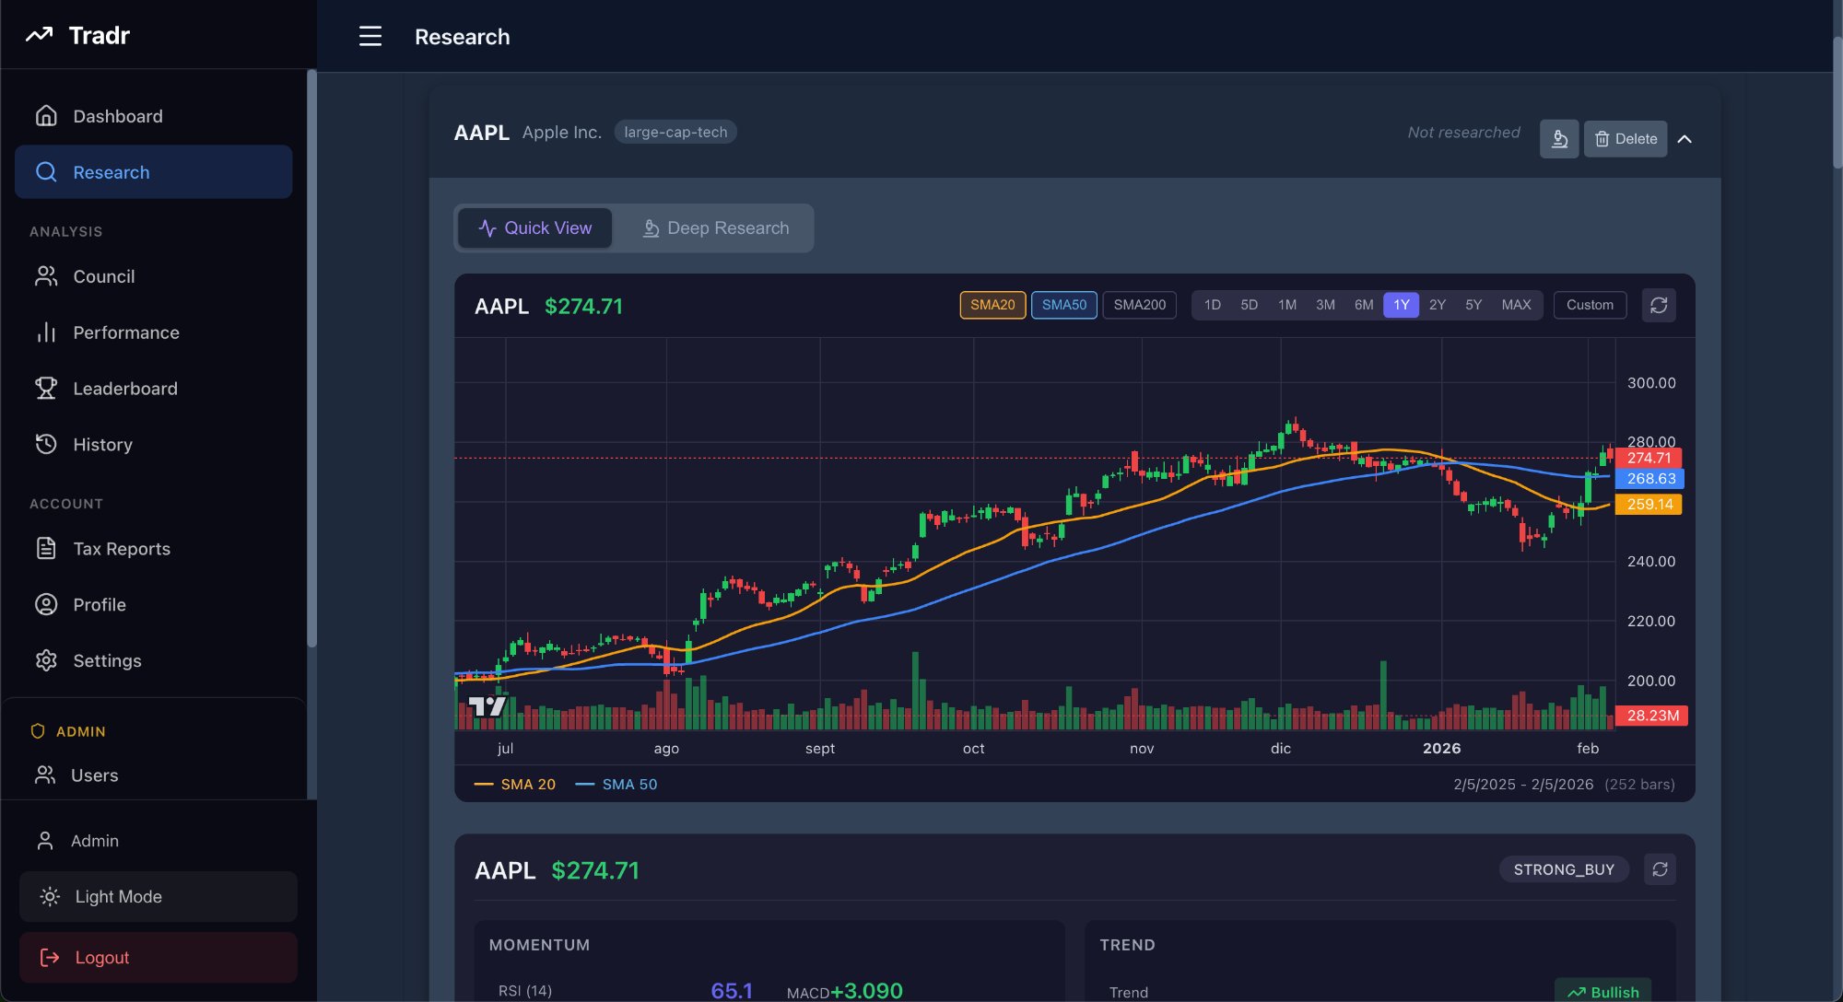Open Tax Reports page

[121, 549]
